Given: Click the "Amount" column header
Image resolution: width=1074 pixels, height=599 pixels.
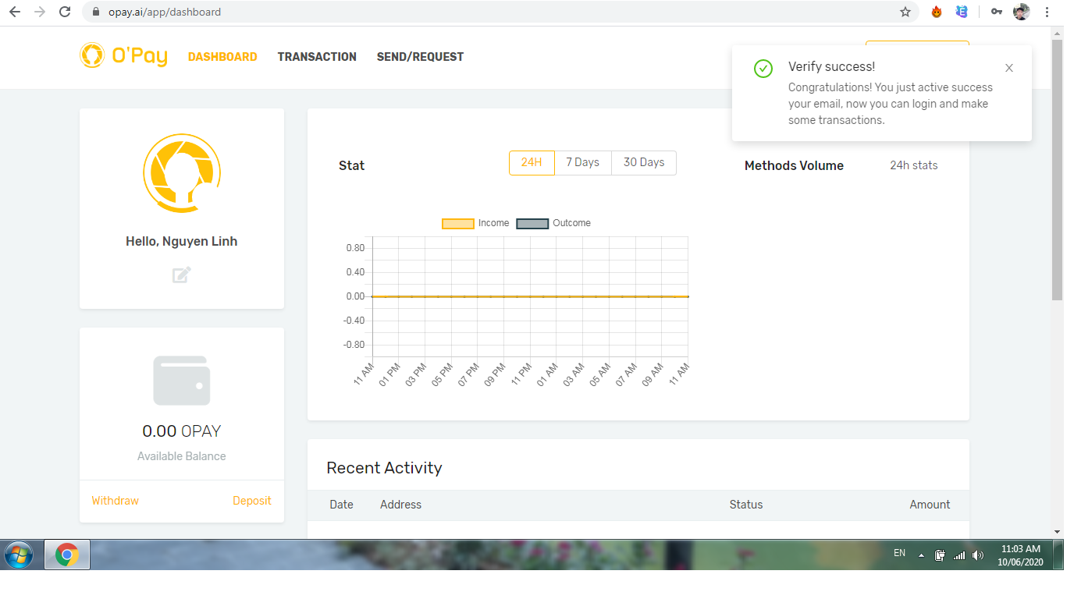Looking at the screenshot, I should (x=930, y=505).
